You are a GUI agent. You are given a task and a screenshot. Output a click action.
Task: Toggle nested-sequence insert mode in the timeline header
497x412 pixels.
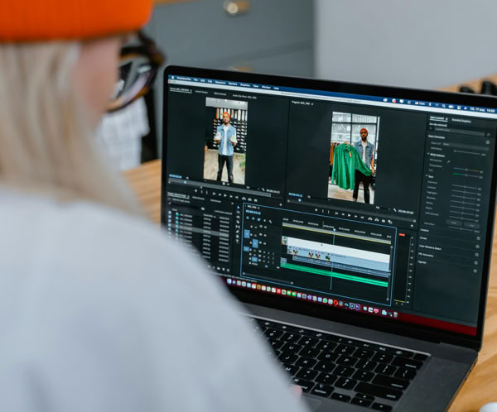[x=247, y=218]
